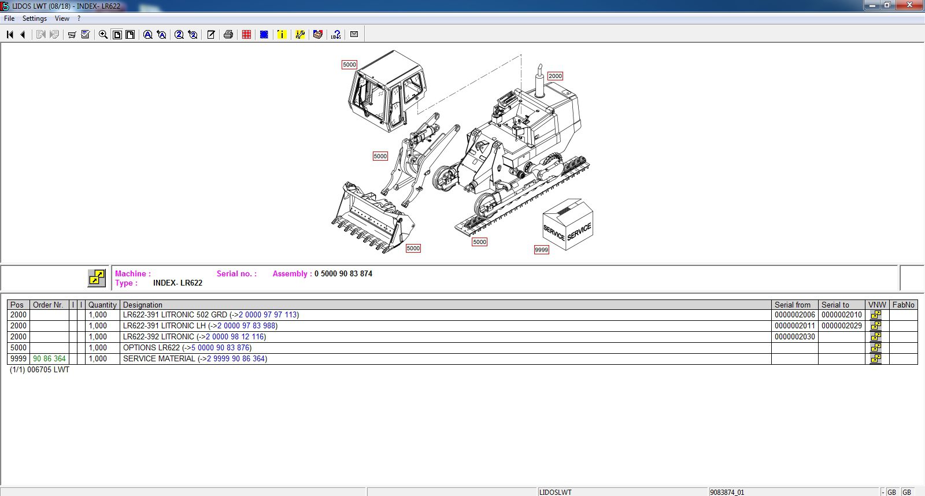This screenshot has height=496, width=925.
Task: Click the 9999 callout near service box
Action: coord(541,250)
